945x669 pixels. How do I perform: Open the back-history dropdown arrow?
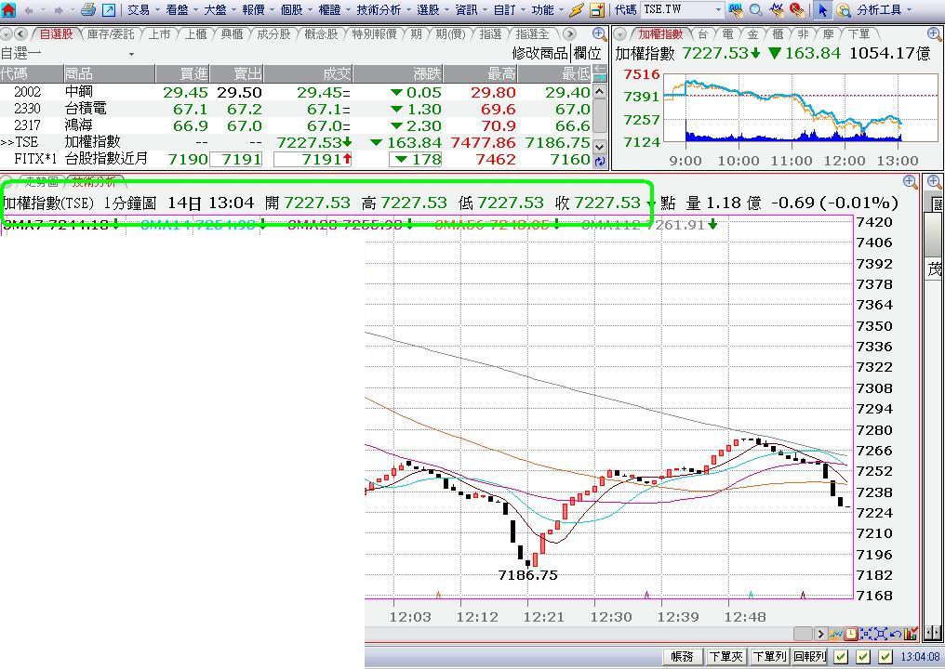click(x=43, y=10)
